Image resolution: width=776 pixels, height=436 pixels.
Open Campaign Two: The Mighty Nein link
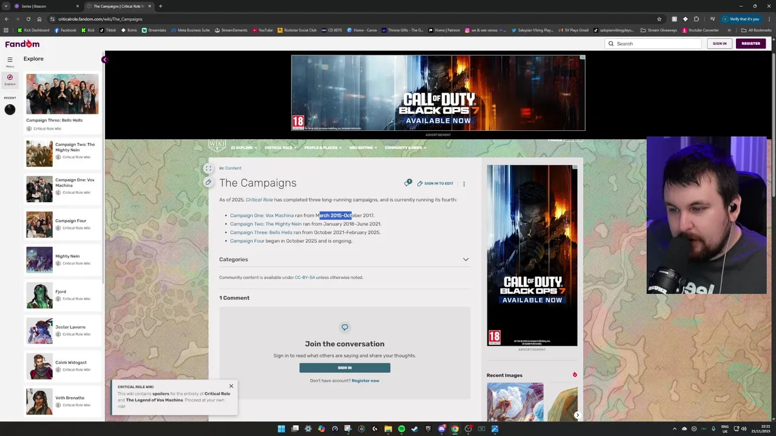pos(266,224)
